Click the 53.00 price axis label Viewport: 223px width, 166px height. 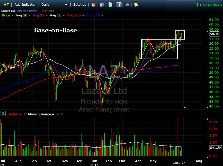click(214, 58)
